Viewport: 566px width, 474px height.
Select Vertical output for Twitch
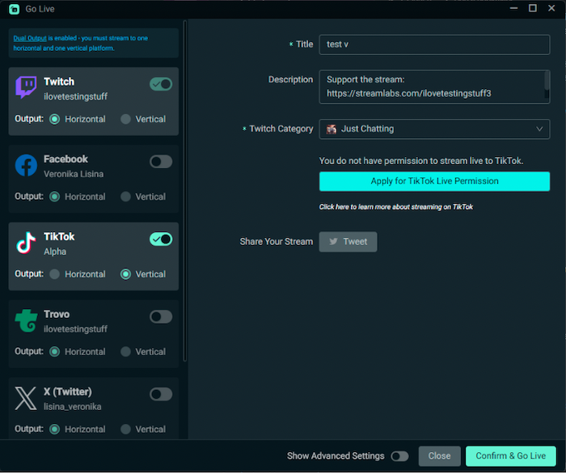tap(125, 119)
